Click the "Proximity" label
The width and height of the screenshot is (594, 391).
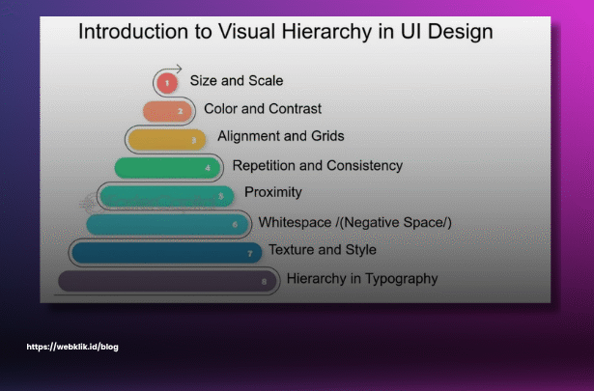pos(273,192)
